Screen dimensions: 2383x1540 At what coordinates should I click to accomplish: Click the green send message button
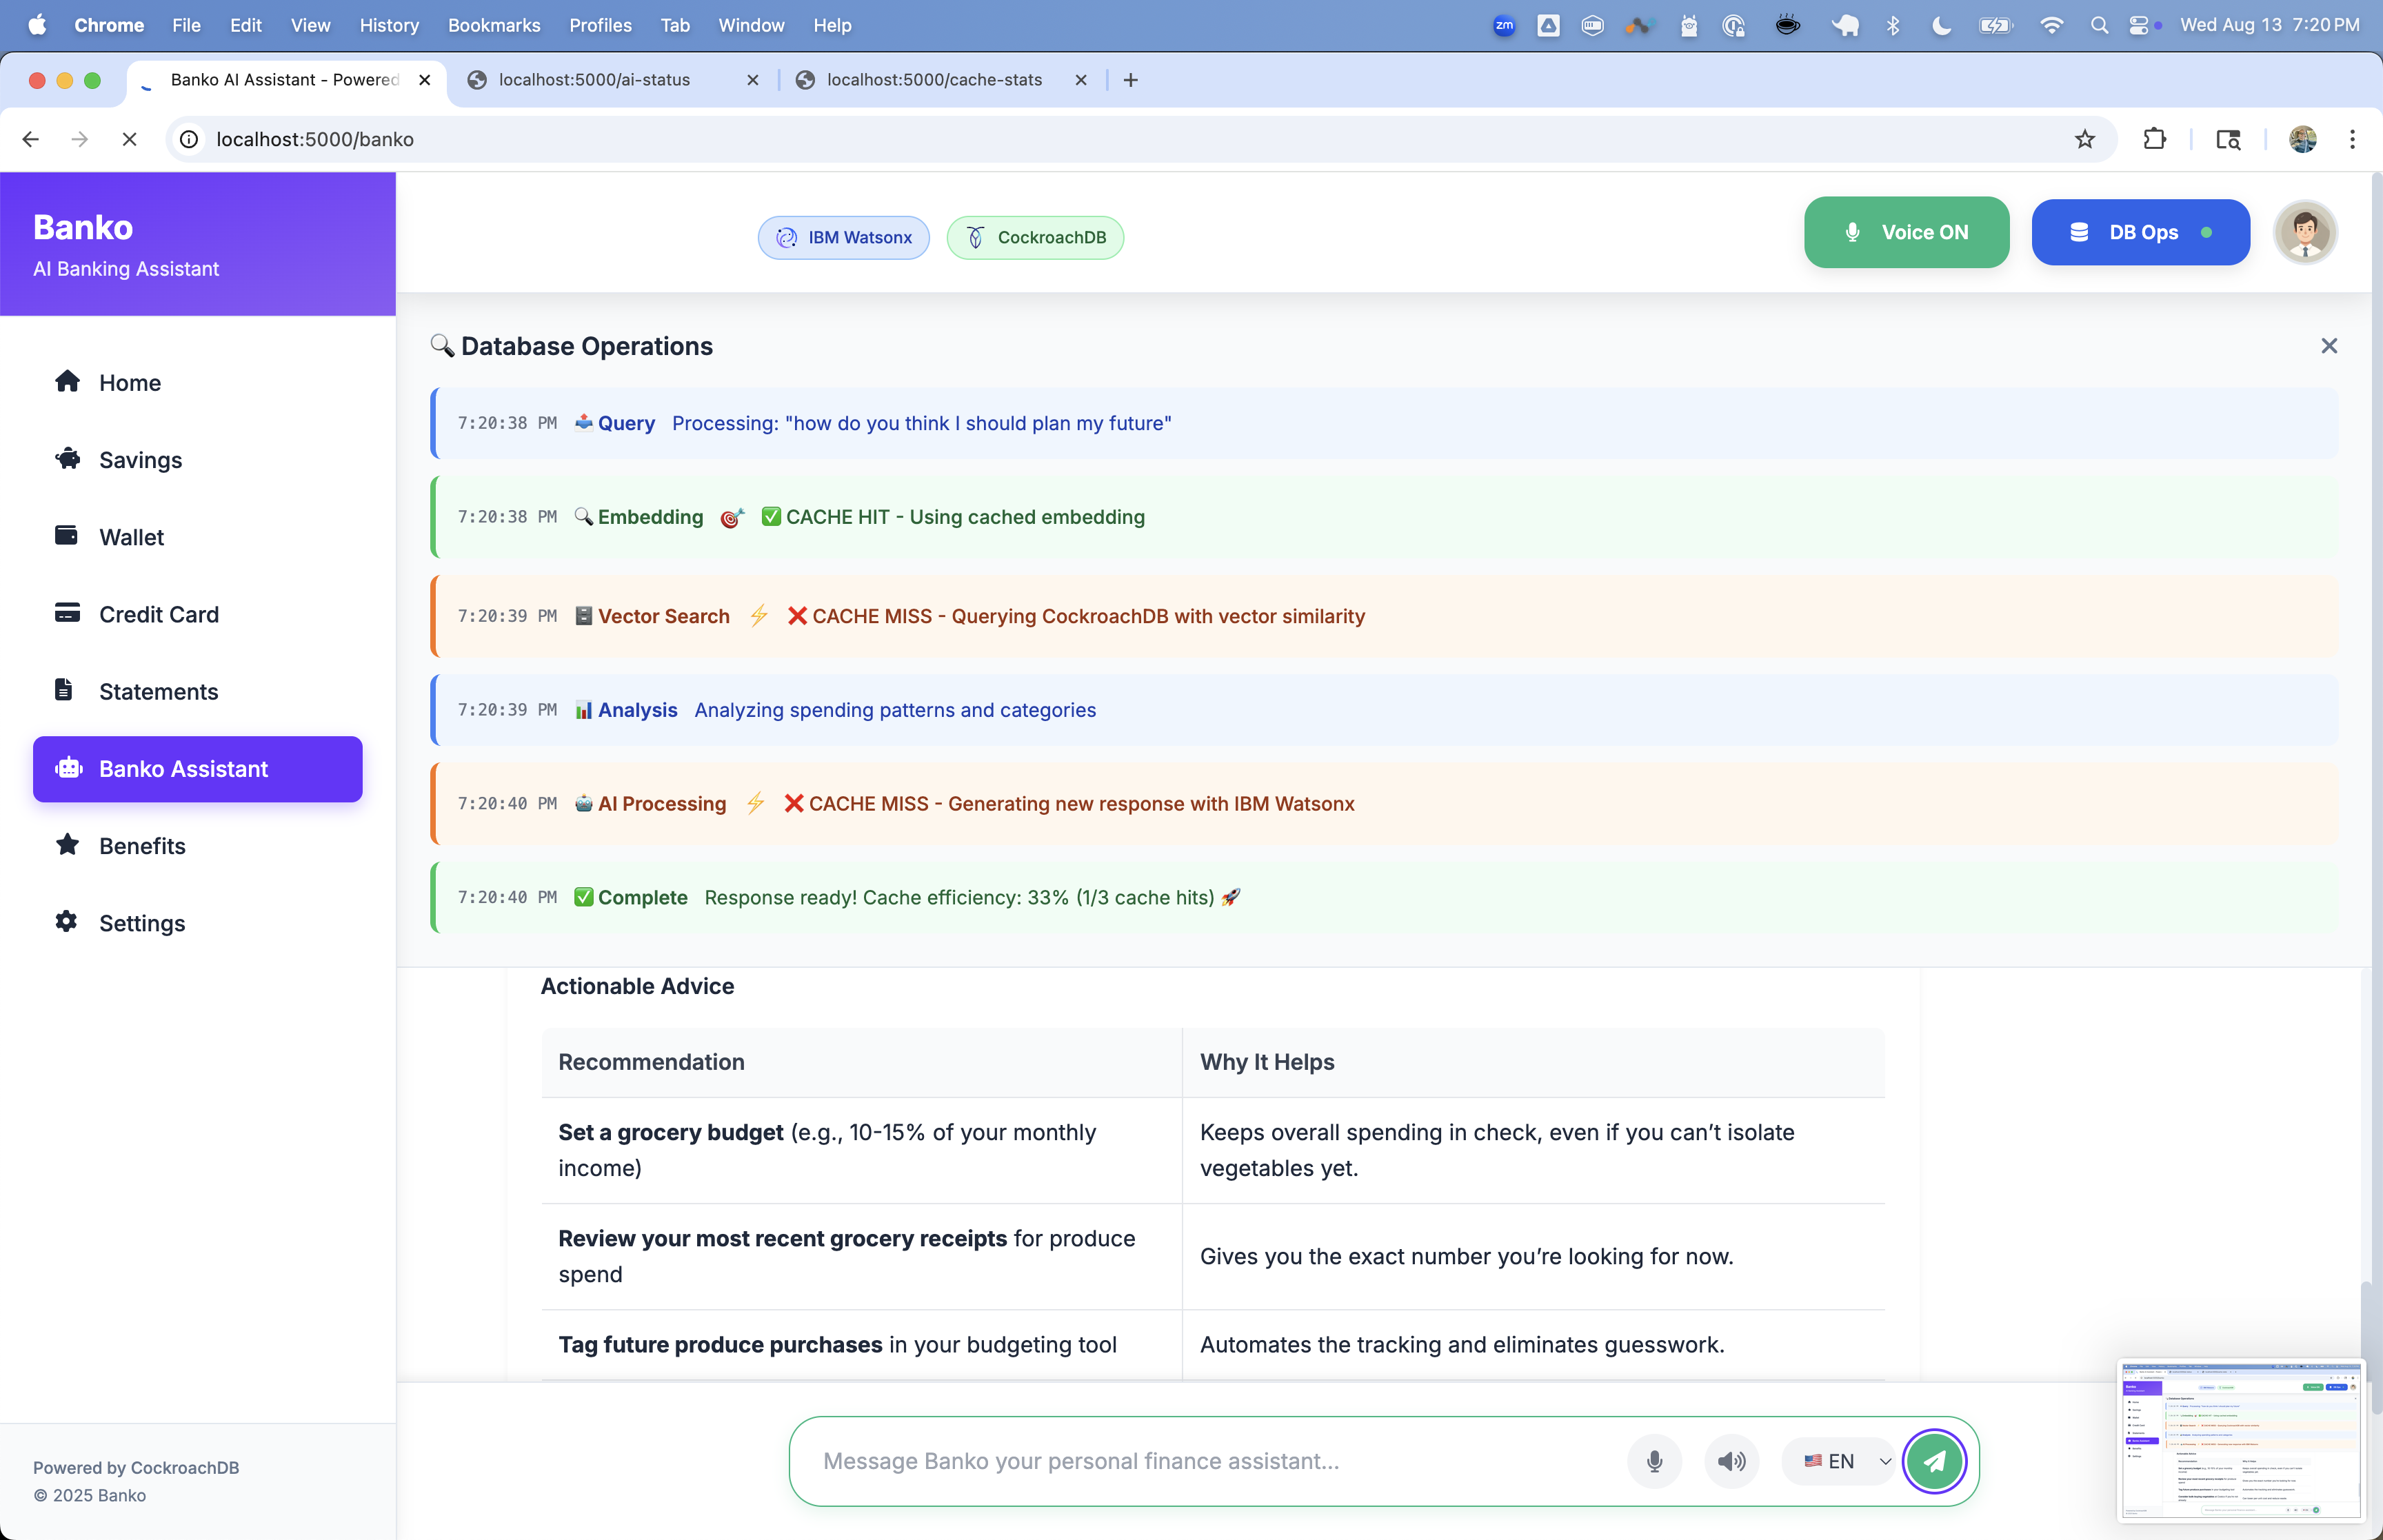[1934, 1461]
